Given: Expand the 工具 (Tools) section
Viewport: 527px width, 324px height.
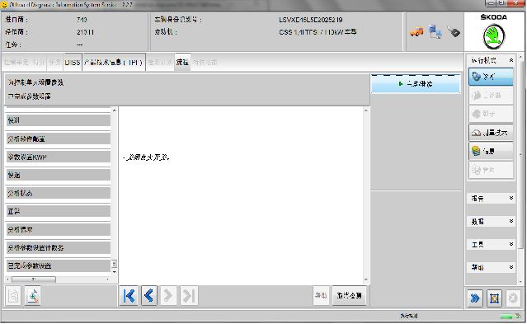Looking at the screenshot, I should click(x=491, y=244).
